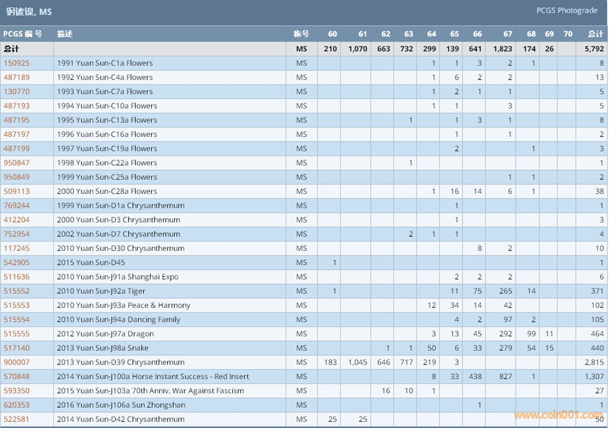Viewport: 609px width, 428px height.
Task: Select PCGS number 517140 Snake coin
Action: (x=16, y=348)
